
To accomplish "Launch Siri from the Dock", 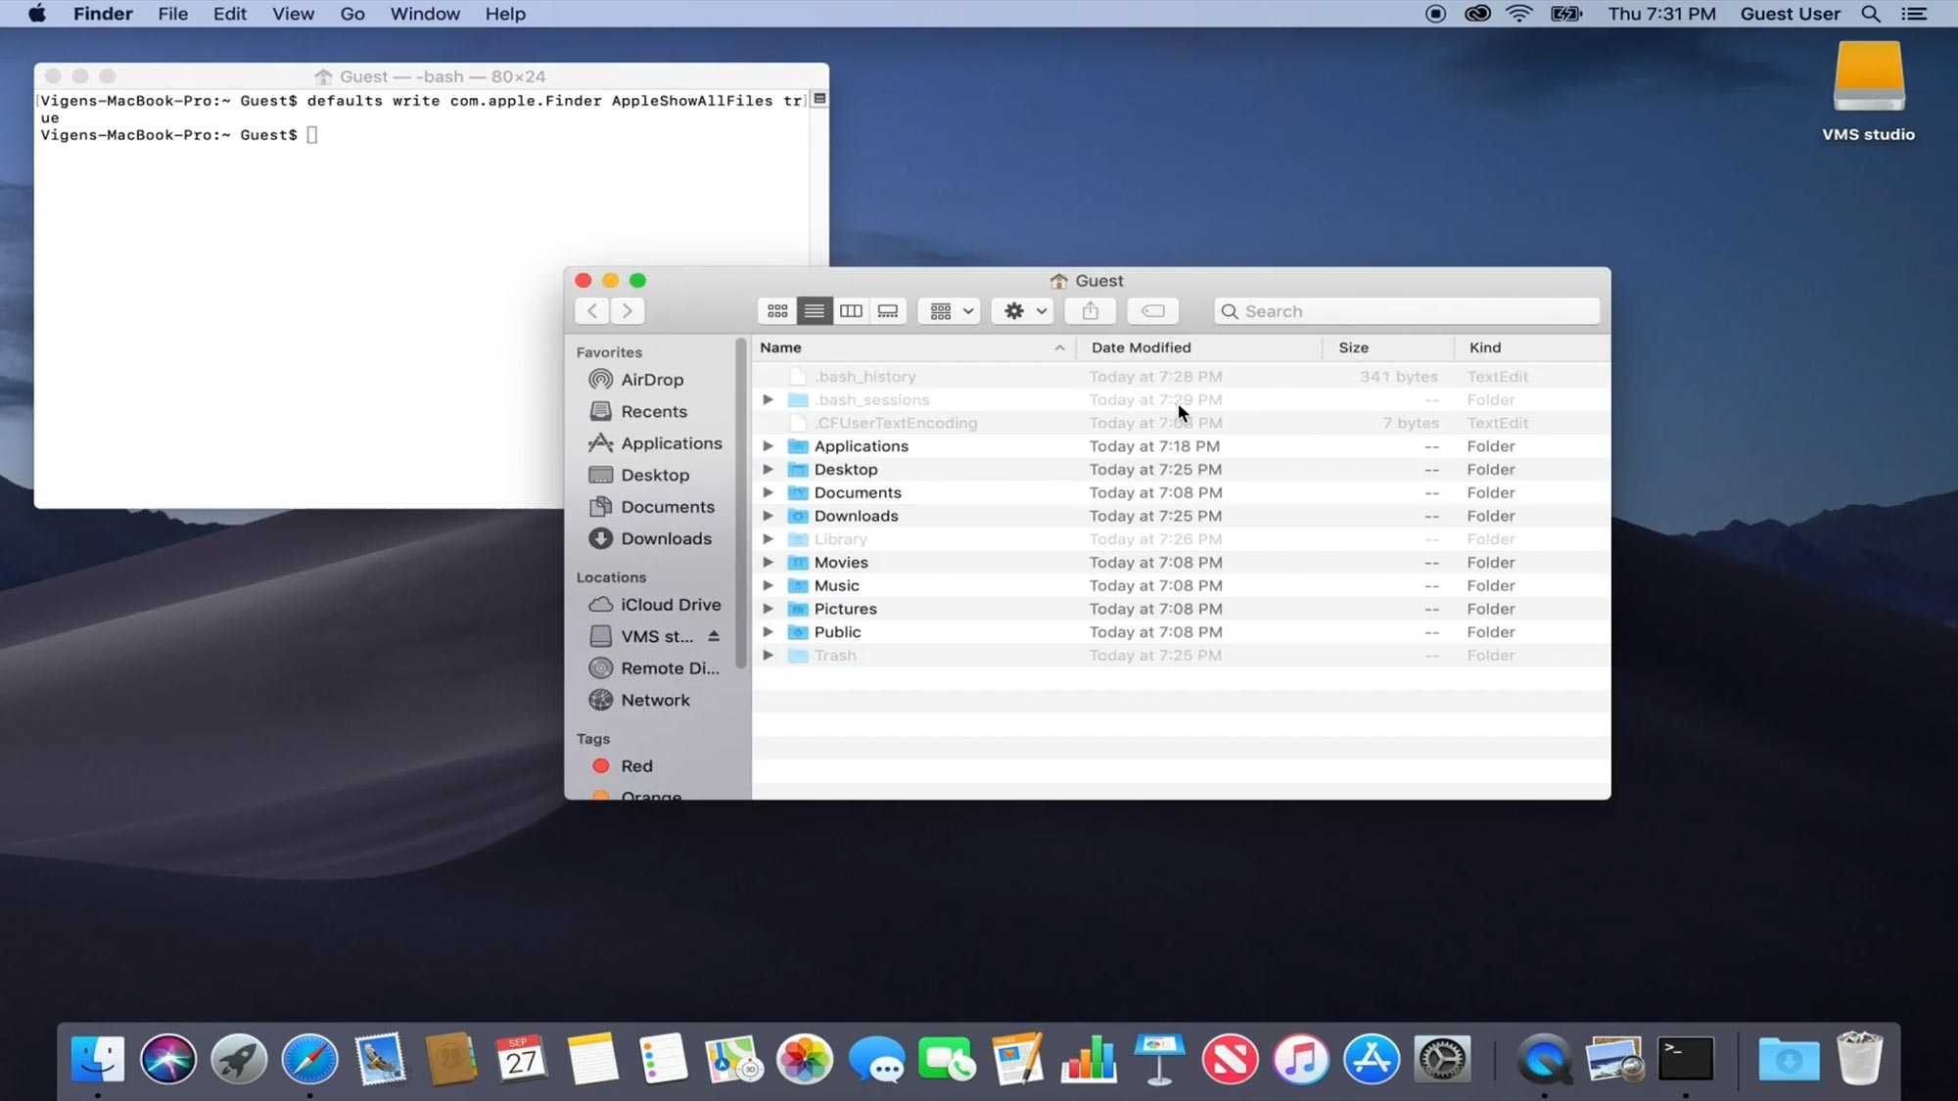I will (x=168, y=1059).
